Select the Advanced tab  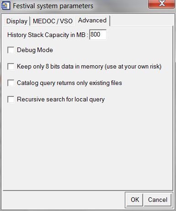tap(92, 20)
